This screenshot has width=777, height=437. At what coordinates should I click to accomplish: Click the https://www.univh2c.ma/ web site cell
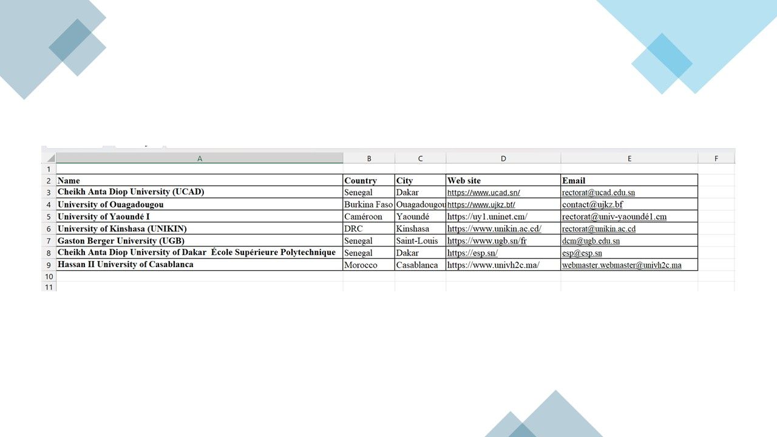click(x=503, y=265)
